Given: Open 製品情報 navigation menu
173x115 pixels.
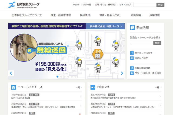Looking at the screenshot, I should [x=85, y=15].
